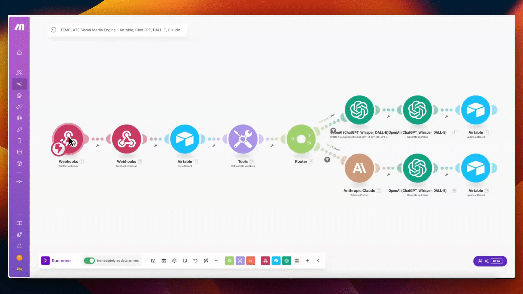Open Tools Set multiple variables module
This screenshot has width=523, height=294.
coord(243,139)
